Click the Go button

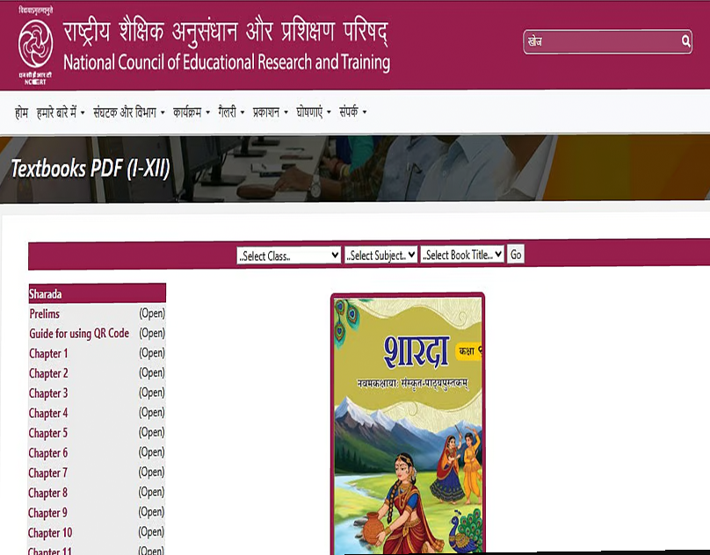[514, 255]
